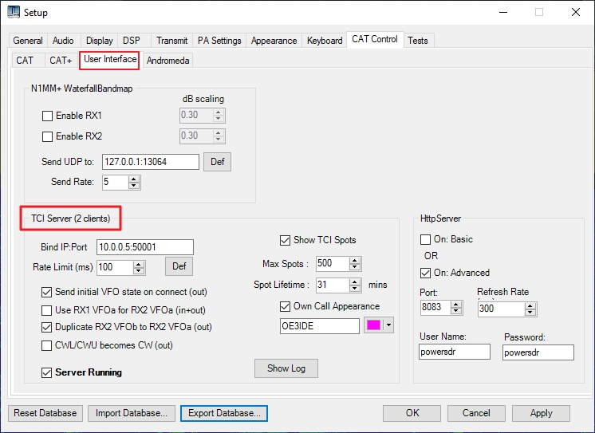Enable RX1 for N1MM+ WaterfallBandmap
This screenshot has width=595, height=433.
pos(47,116)
